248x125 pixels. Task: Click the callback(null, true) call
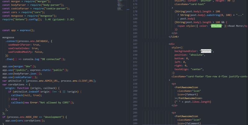coord(26,96)
